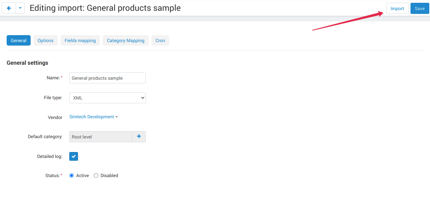Click the Detailed log label text
Viewport: 430px width, 215px height.
tap(49, 157)
